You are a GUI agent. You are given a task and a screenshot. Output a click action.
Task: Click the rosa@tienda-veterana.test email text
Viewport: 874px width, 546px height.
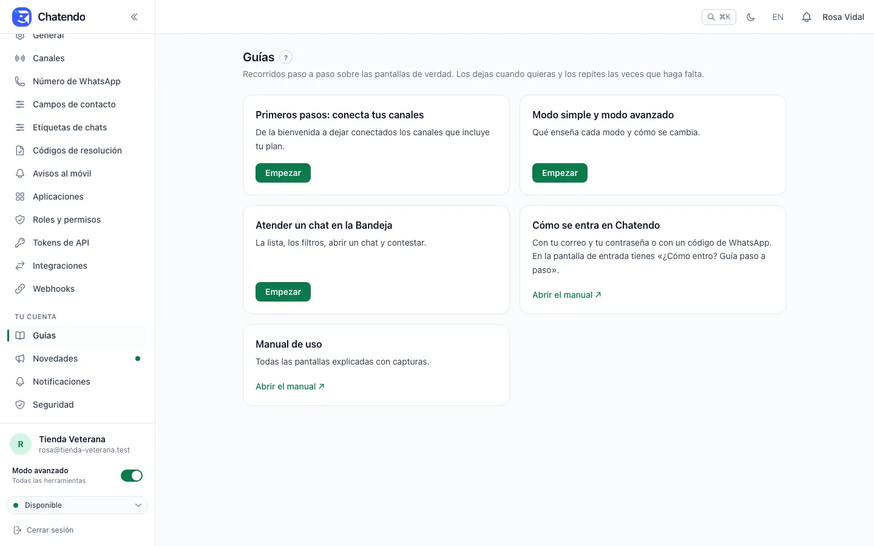pos(84,450)
